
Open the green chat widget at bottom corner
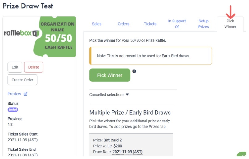pos(242,154)
